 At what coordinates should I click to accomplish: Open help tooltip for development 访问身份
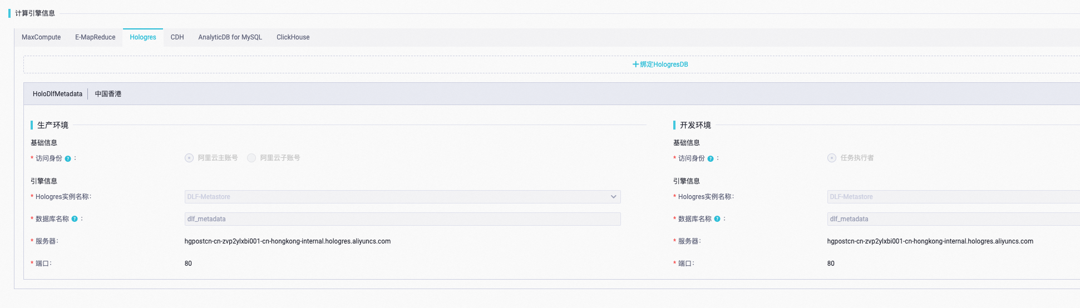pos(711,158)
